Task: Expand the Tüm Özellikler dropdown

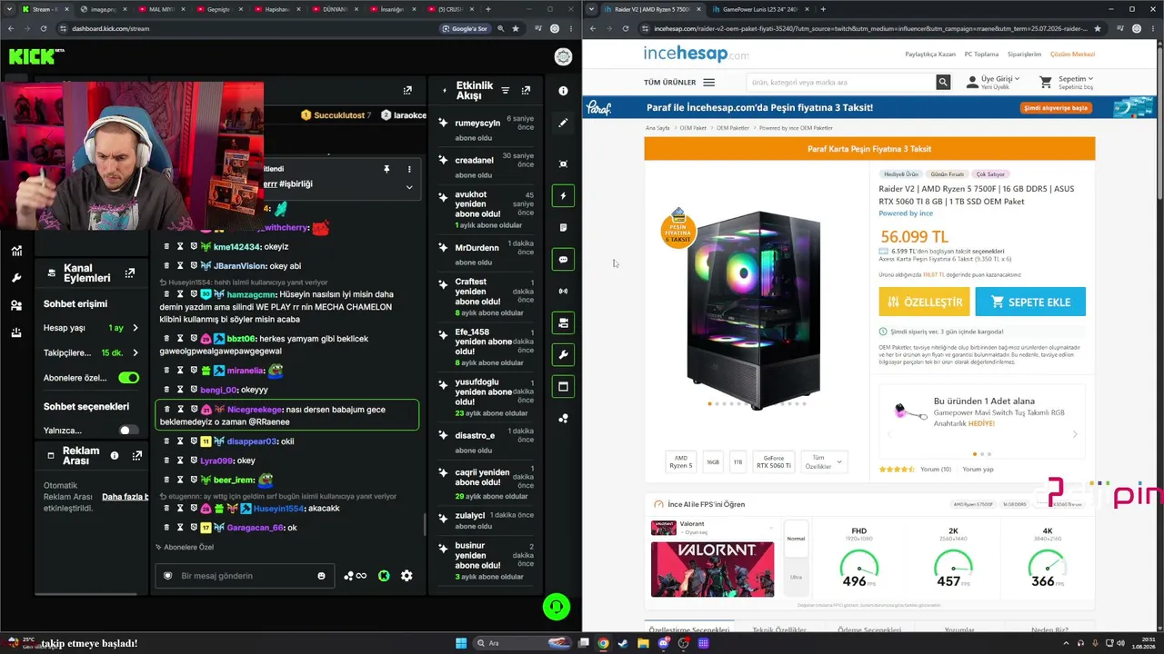Action: point(824,462)
